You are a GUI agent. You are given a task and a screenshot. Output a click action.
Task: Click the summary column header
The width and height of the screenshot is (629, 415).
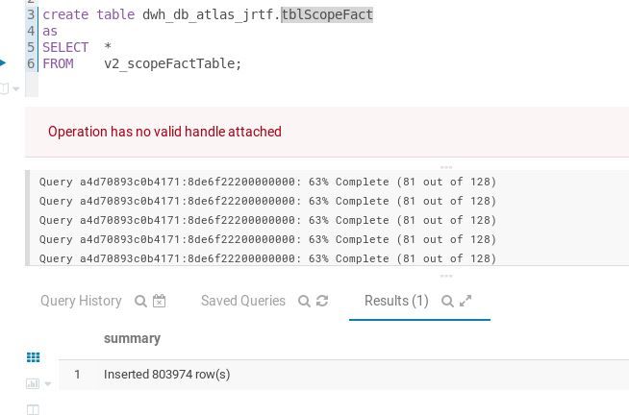(132, 338)
